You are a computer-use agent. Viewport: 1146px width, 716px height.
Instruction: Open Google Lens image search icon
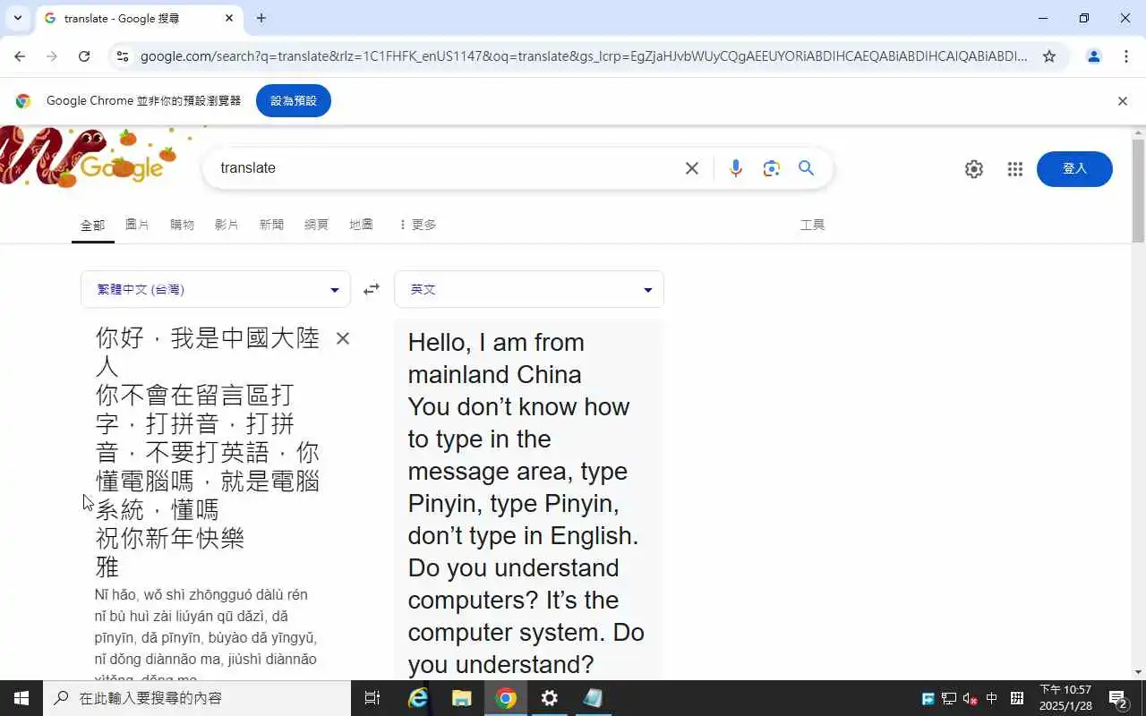(772, 168)
